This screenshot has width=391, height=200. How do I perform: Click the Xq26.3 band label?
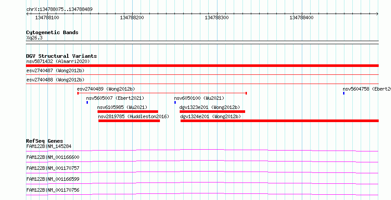coord(34,38)
